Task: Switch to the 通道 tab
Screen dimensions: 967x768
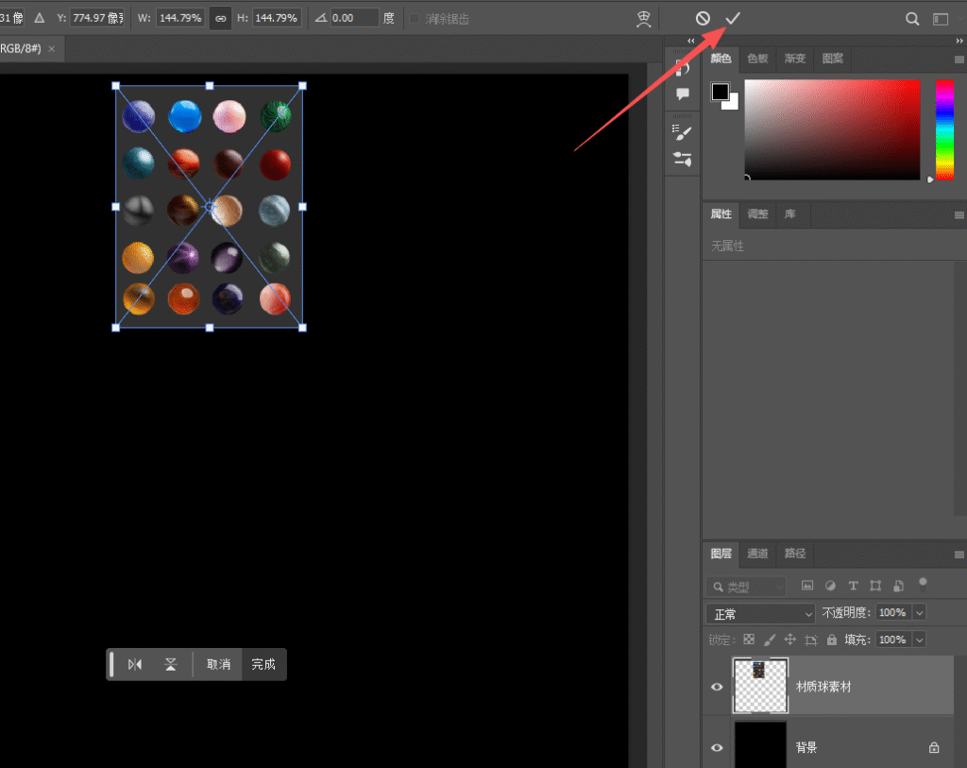Action: 757,554
